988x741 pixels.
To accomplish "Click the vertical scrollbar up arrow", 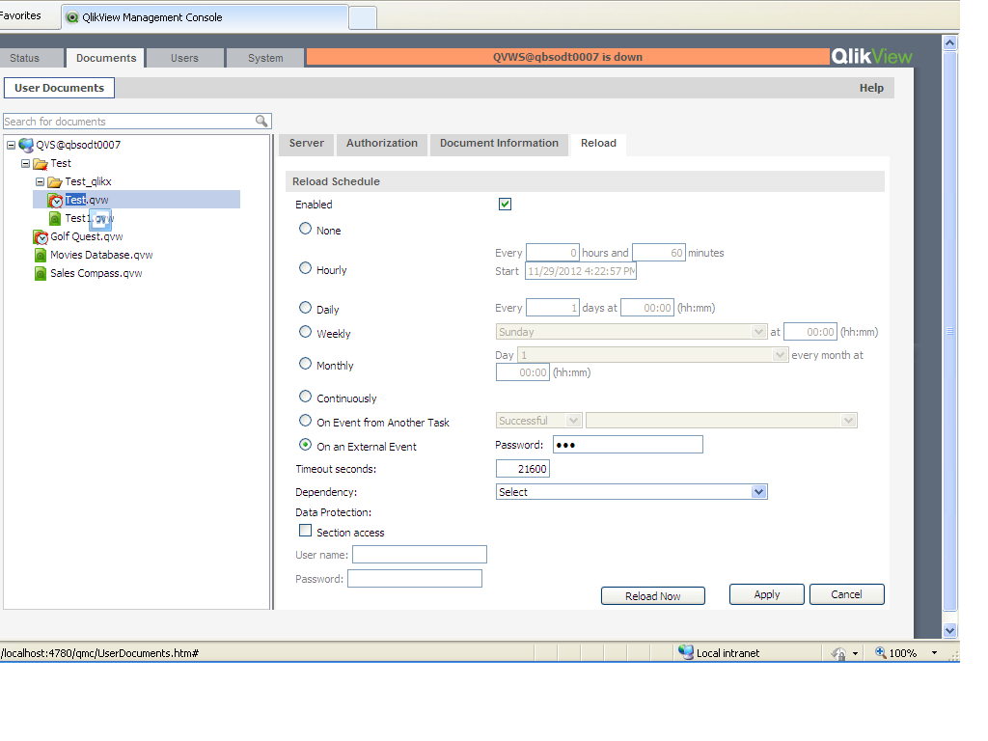I will pos(949,42).
